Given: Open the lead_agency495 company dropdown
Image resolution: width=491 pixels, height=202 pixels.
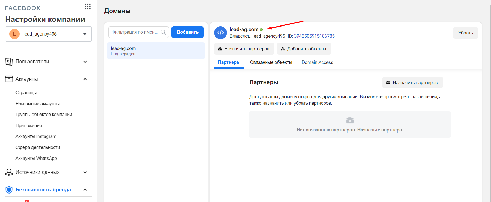Looking at the screenshot, I should click(48, 34).
